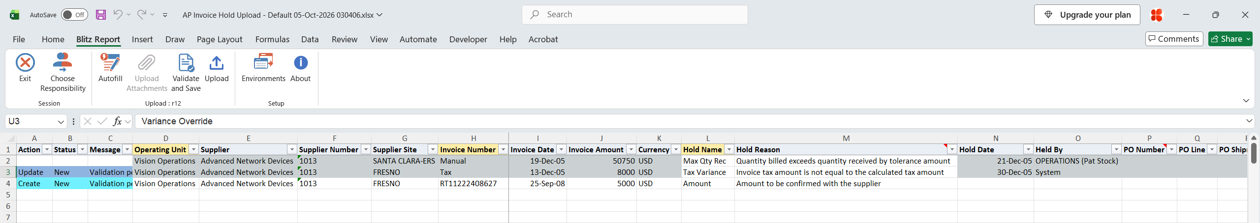The width and height of the screenshot is (1260, 223).
Task: Select the Blitz Report tab
Action: click(x=98, y=39)
